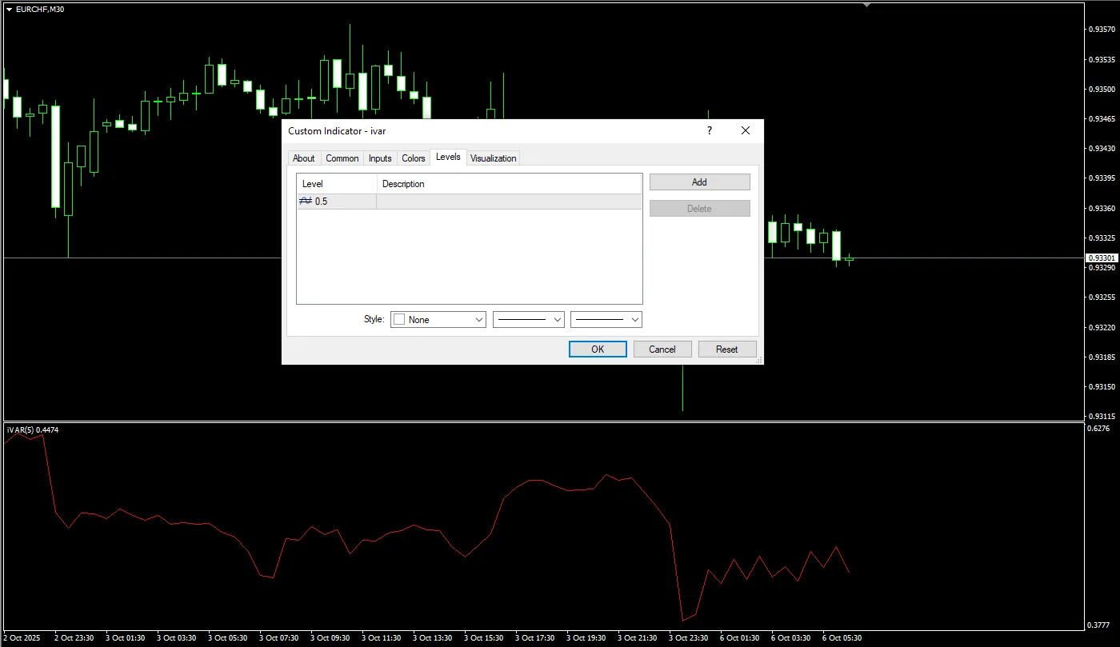Open the Visualization tab

click(x=494, y=158)
